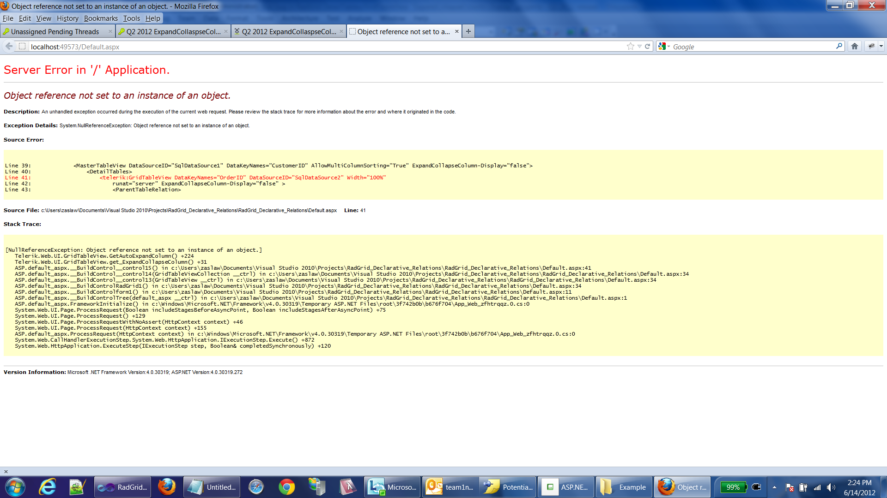Open Chrome from the taskbar
This screenshot has height=498, width=887.
click(286, 487)
